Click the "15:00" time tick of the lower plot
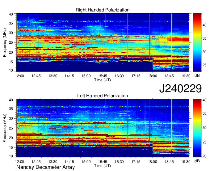Screen dimensions: 210x171 pos(86,162)
